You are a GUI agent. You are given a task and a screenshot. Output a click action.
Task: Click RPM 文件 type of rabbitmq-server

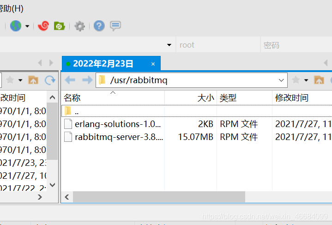tap(239, 137)
